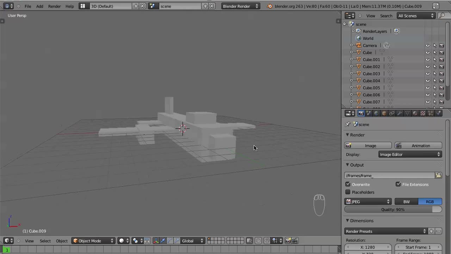Toggle snap magnet icon
The height and width of the screenshot is (254, 451).
click(x=267, y=241)
